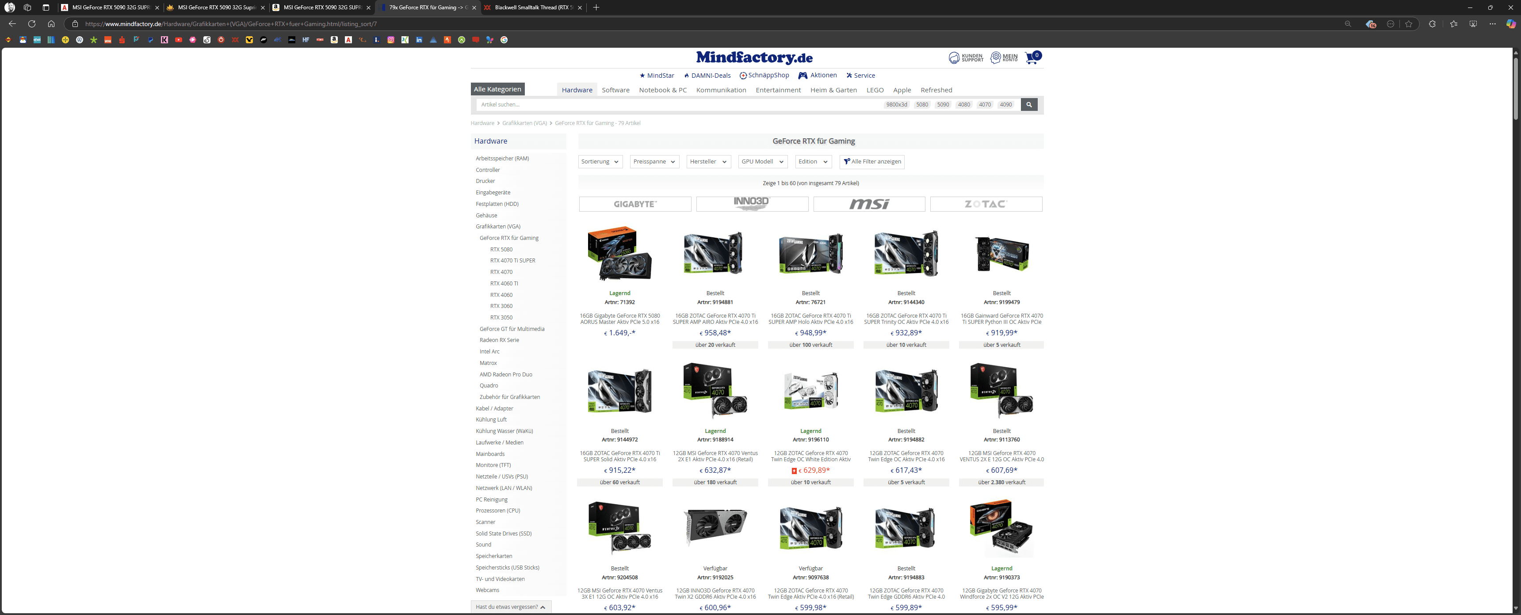Open Gigabyte RTX 5080 AORUS Master thumbnail
This screenshot has width=1521, height=615.
point(619,254)
